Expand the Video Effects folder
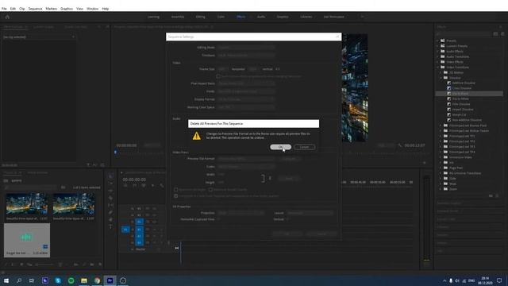Screen dimensions: 508x286 pyautogui.click(x=438, y=62)
